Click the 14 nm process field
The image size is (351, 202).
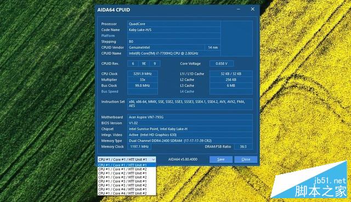(x=213, y=48)
